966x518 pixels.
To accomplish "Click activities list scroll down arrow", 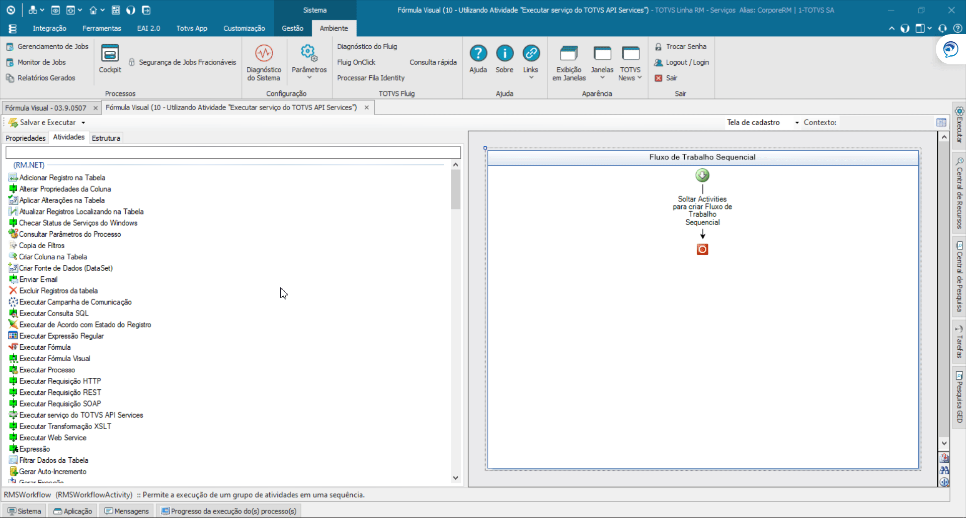I will tap(455, 478).
